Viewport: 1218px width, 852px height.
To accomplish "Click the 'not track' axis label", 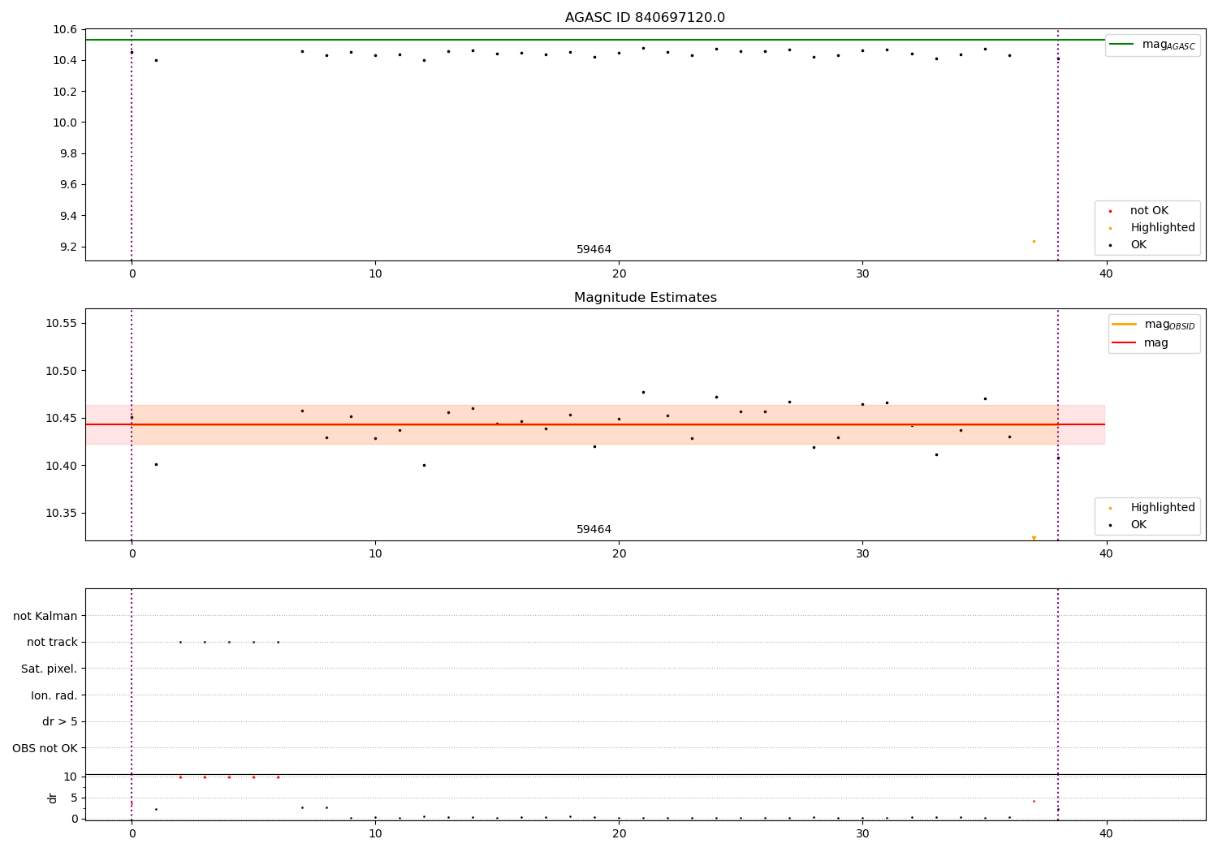I will click(52, 643).
